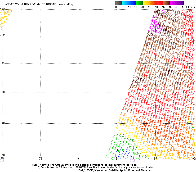The width and height of the screenshot is (196, 172).
Task: Click the title text 'ASCAT 25KM NOAA Winds'
Action: (23, 4)
